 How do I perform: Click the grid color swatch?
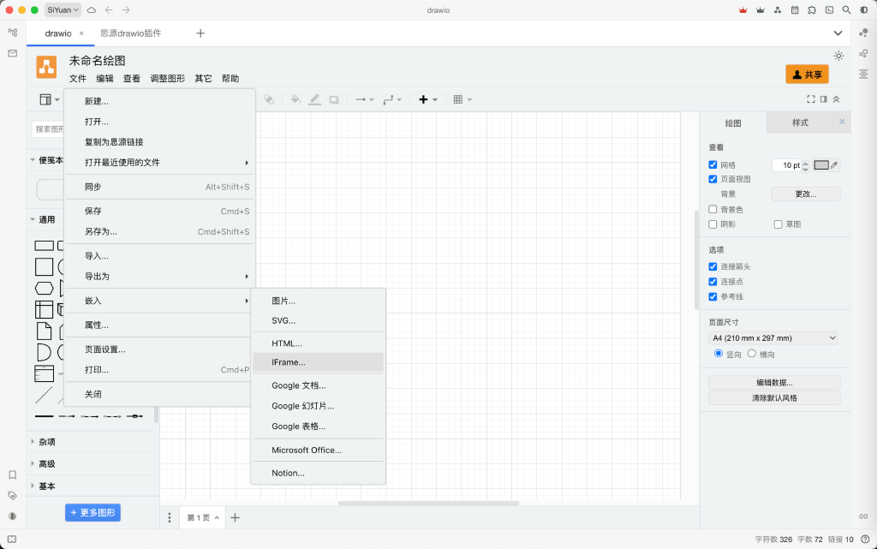click(821, 165)
